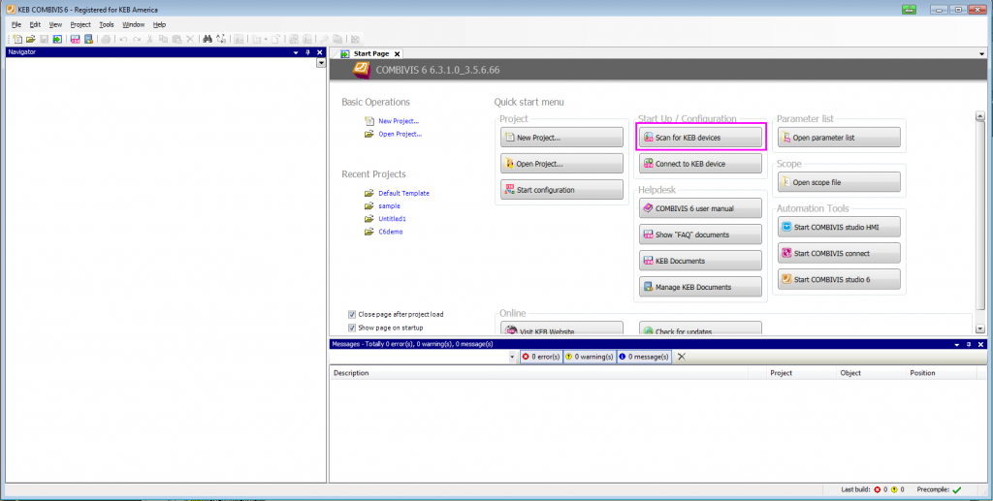This screenshot has width=993, height=501.
Task: Click the Start Page scrollbar down arrow
Action: [x=979, y=329]
